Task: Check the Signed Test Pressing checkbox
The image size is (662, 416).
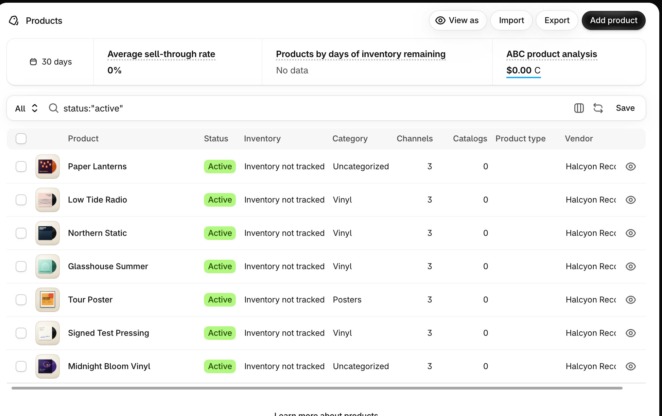Action: tap(21, 333)
